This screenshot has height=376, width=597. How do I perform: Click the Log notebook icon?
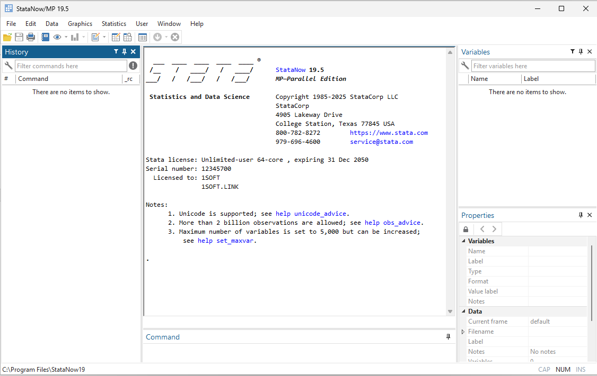pyautogui.click(x=45, y=37)
